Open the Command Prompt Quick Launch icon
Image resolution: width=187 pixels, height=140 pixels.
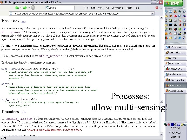click(x=171, y=25)
